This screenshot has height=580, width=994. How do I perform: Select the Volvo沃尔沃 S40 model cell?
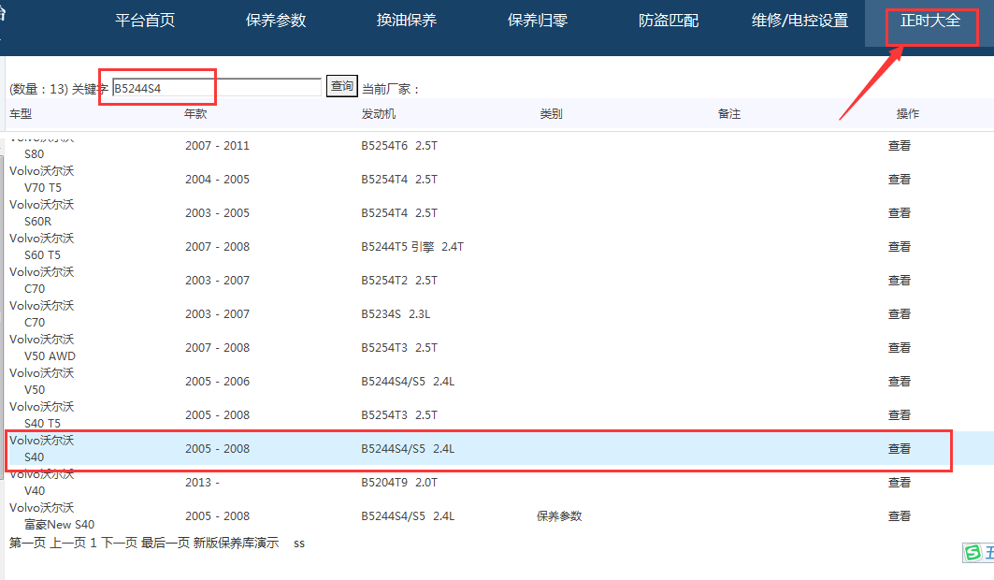(x=41, y=448)
